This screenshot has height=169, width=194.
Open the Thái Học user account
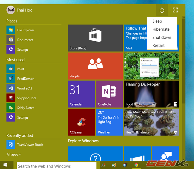point(19,10)
